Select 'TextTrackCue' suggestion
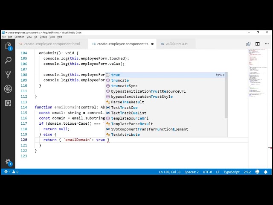The width and height of the screenshot is (273, 205). click(x=165, y=108)
